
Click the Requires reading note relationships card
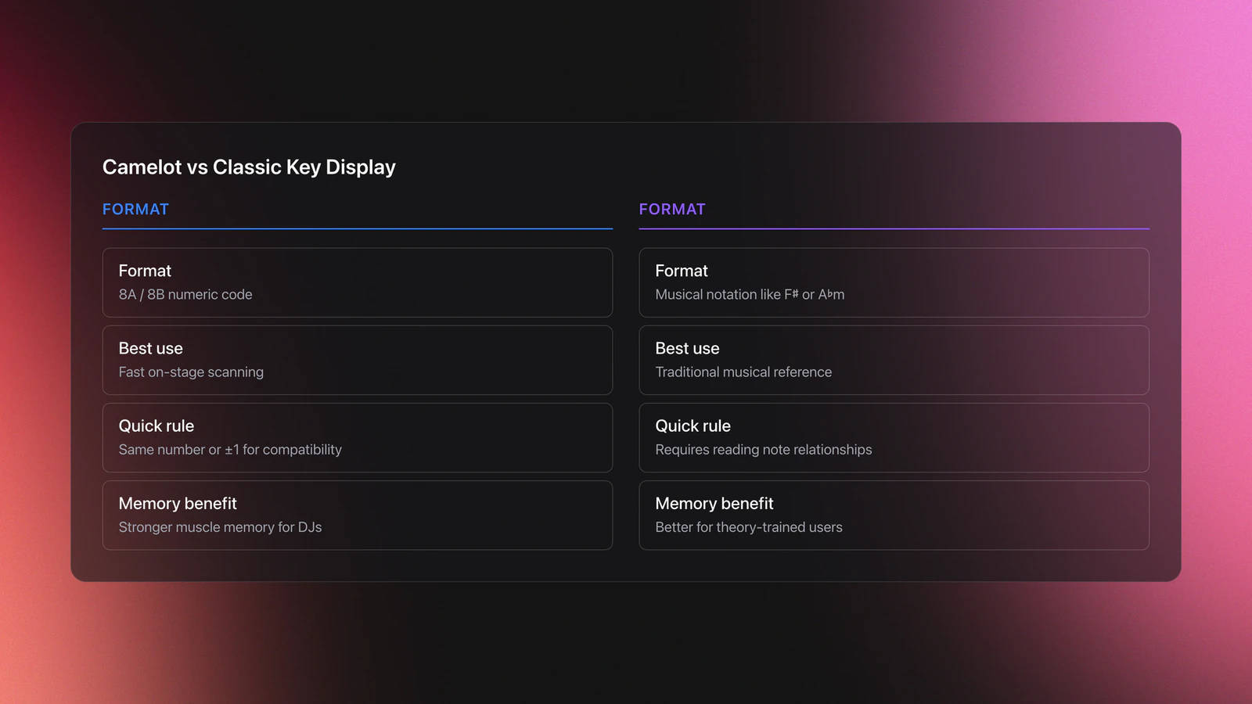click(x=894, y=437)
